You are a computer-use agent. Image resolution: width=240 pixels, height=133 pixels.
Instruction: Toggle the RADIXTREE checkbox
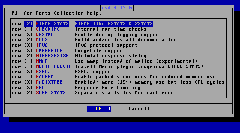point(28,82)
